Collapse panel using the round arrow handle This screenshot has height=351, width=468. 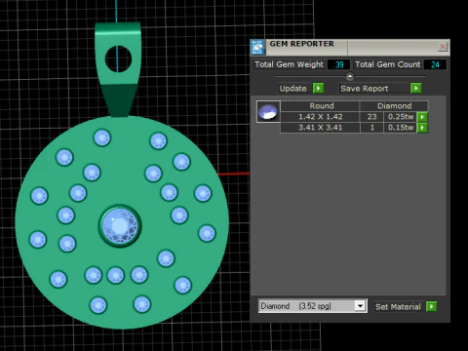pos(350,77)
